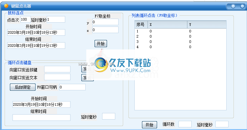Select row 1 in the coordinate list
The width and height of the screenshot is (247, 130).
pos(180,31)
